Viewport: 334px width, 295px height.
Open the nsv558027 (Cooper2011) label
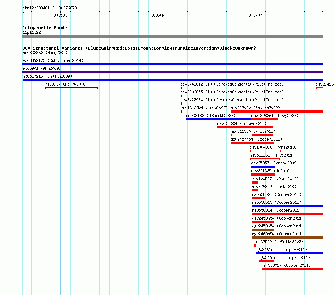[x=286, y=265]
